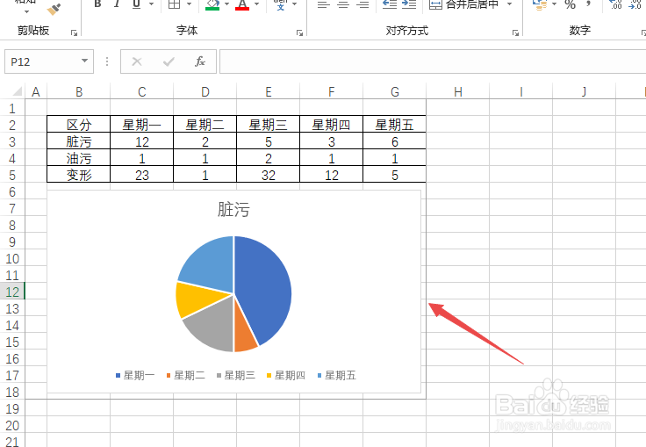Click 星期三 legend entry

[236, 375]
